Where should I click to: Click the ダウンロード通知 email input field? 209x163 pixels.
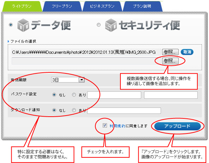[x=124, y=111]
